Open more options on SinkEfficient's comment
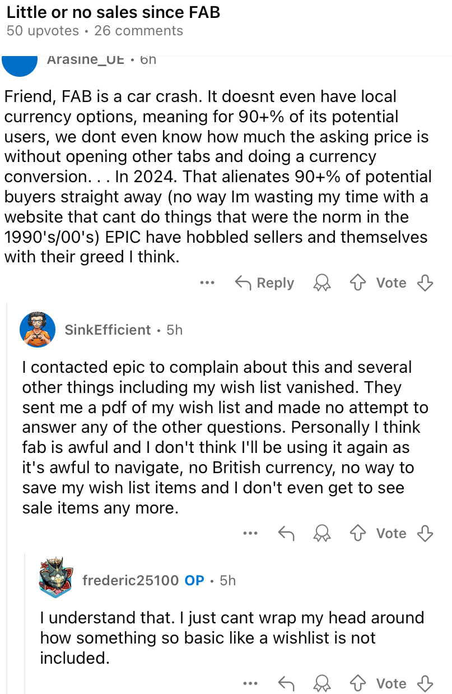This screenshot has width=452, height=694. point(250,534)
